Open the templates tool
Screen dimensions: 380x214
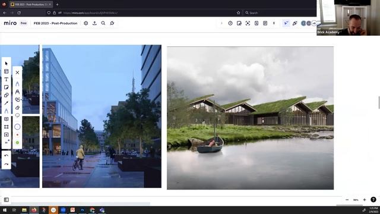[7, 71]
